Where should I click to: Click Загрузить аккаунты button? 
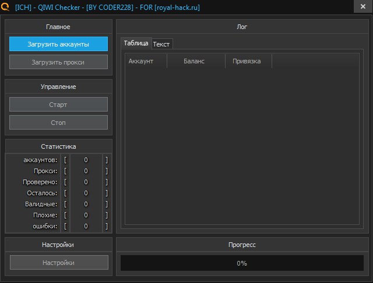pyautogui.click(x=58, y=44)
